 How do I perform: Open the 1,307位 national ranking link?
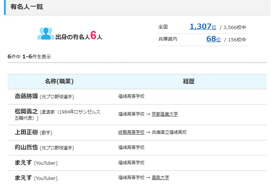203,26
